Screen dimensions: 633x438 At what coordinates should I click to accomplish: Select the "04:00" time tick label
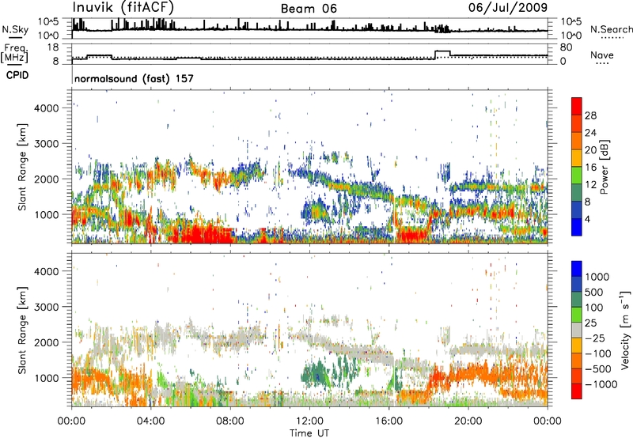150,421
